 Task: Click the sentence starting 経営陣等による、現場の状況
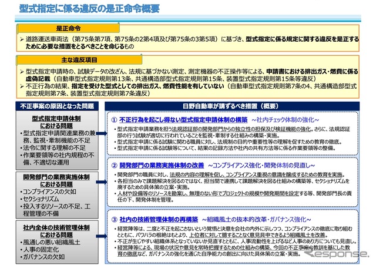coord(232,251)
